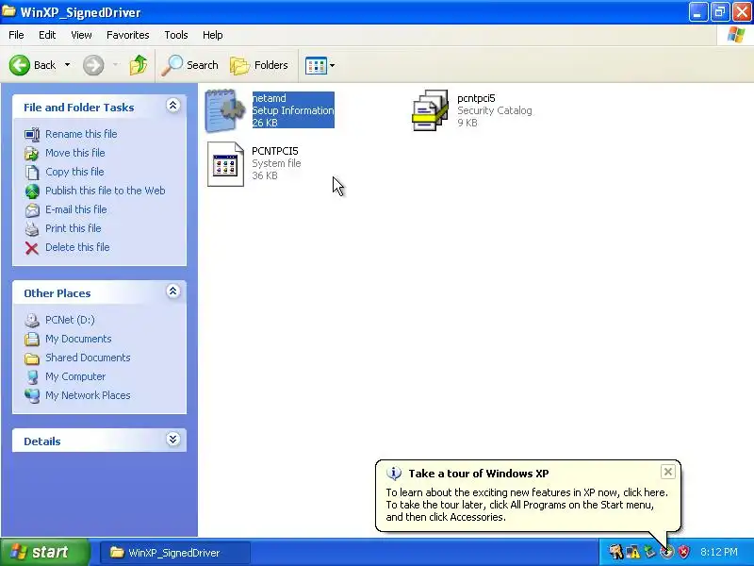The image size is (754, 566).
Task: Click Print this file link
Action: tap(74, 228)
